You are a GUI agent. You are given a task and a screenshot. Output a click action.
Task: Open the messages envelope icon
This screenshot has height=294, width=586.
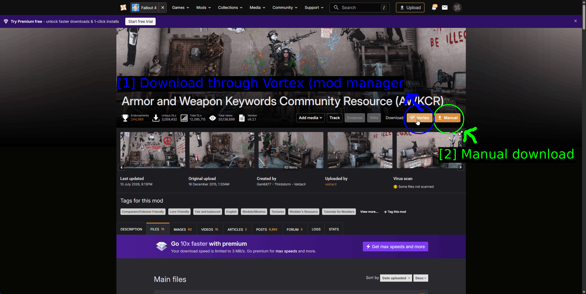pyautogui.click(x=445, y=8)
